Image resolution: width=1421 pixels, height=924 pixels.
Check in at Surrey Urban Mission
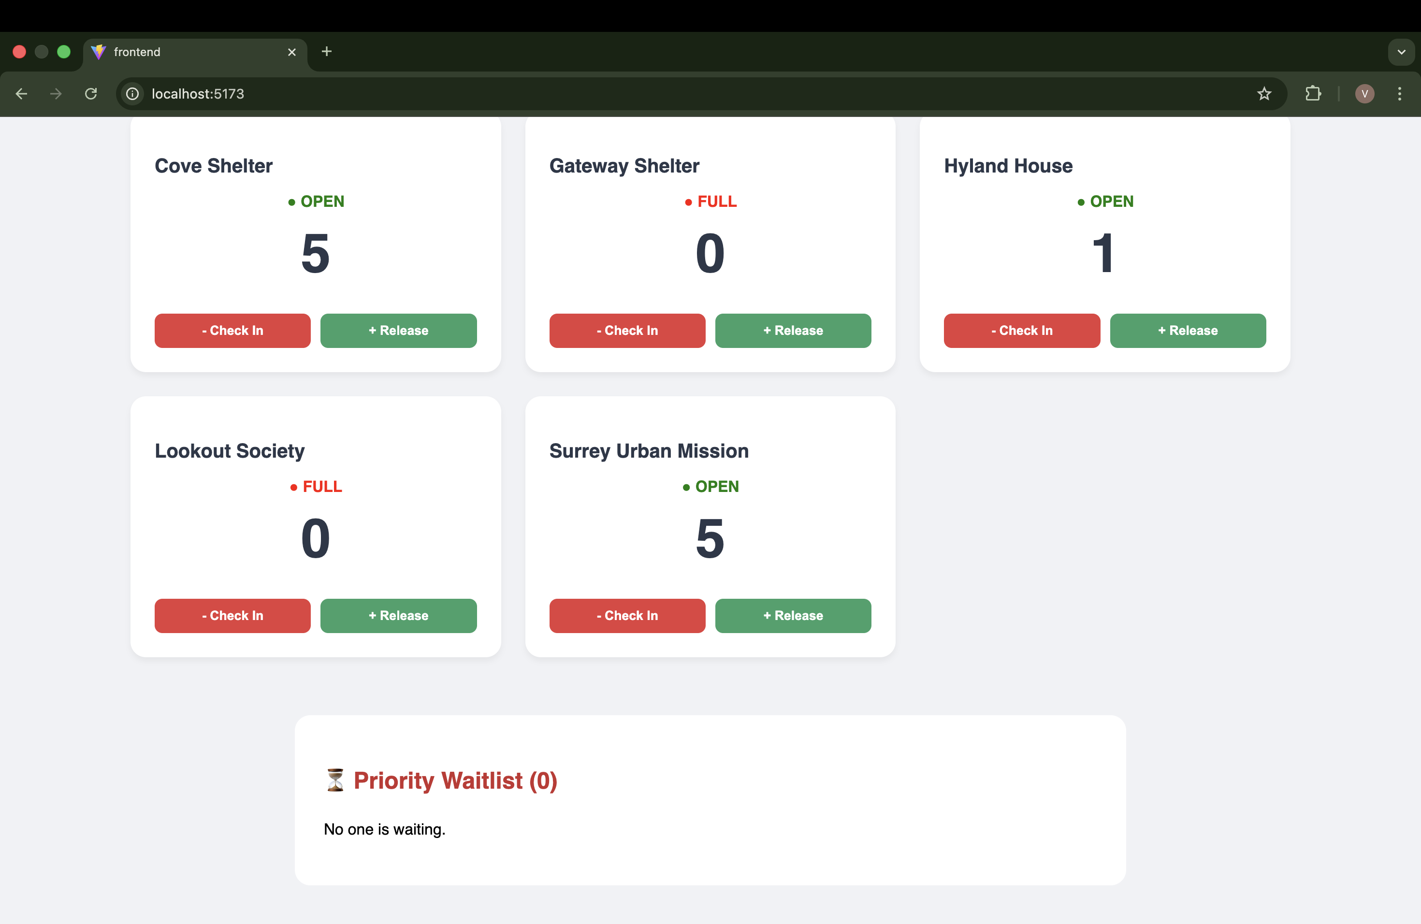pyautogui.click(x=627, y=615)
